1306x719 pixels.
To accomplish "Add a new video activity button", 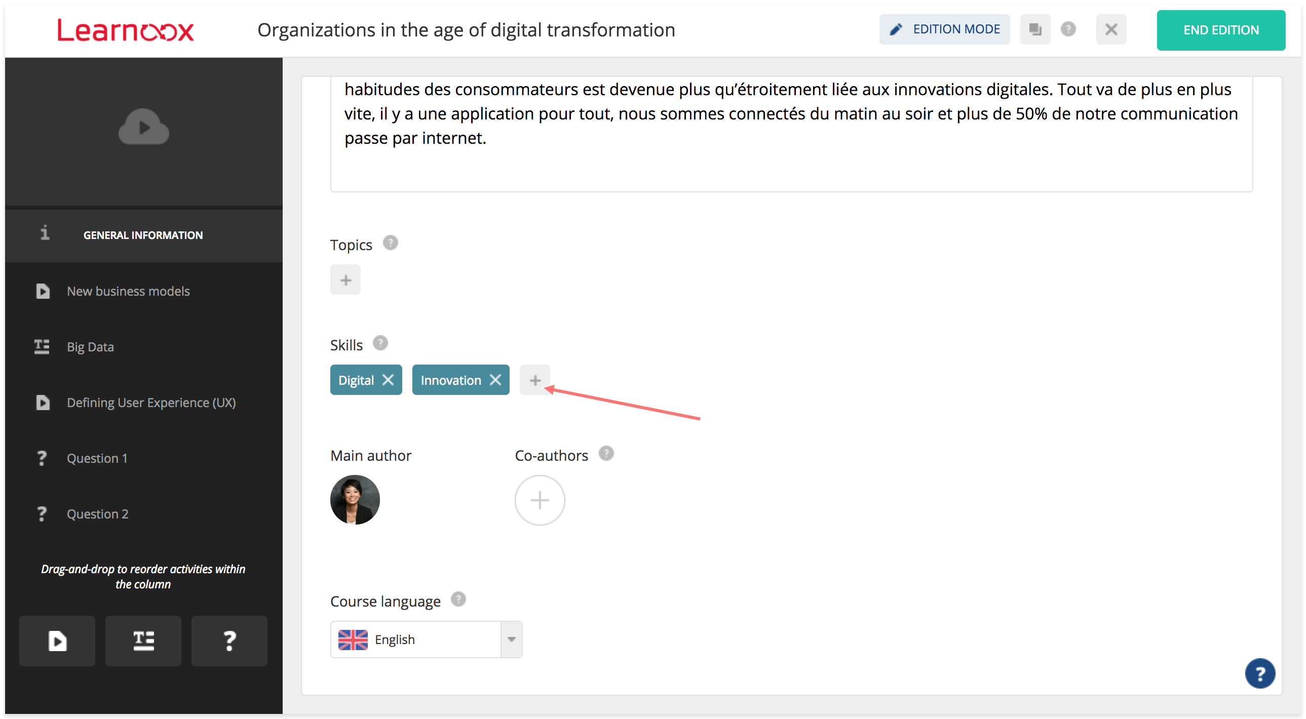I will (x=57, y=641).
